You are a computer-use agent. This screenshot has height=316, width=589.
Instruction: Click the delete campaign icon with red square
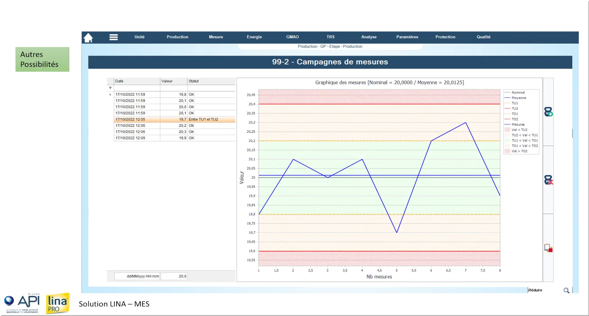548,248
